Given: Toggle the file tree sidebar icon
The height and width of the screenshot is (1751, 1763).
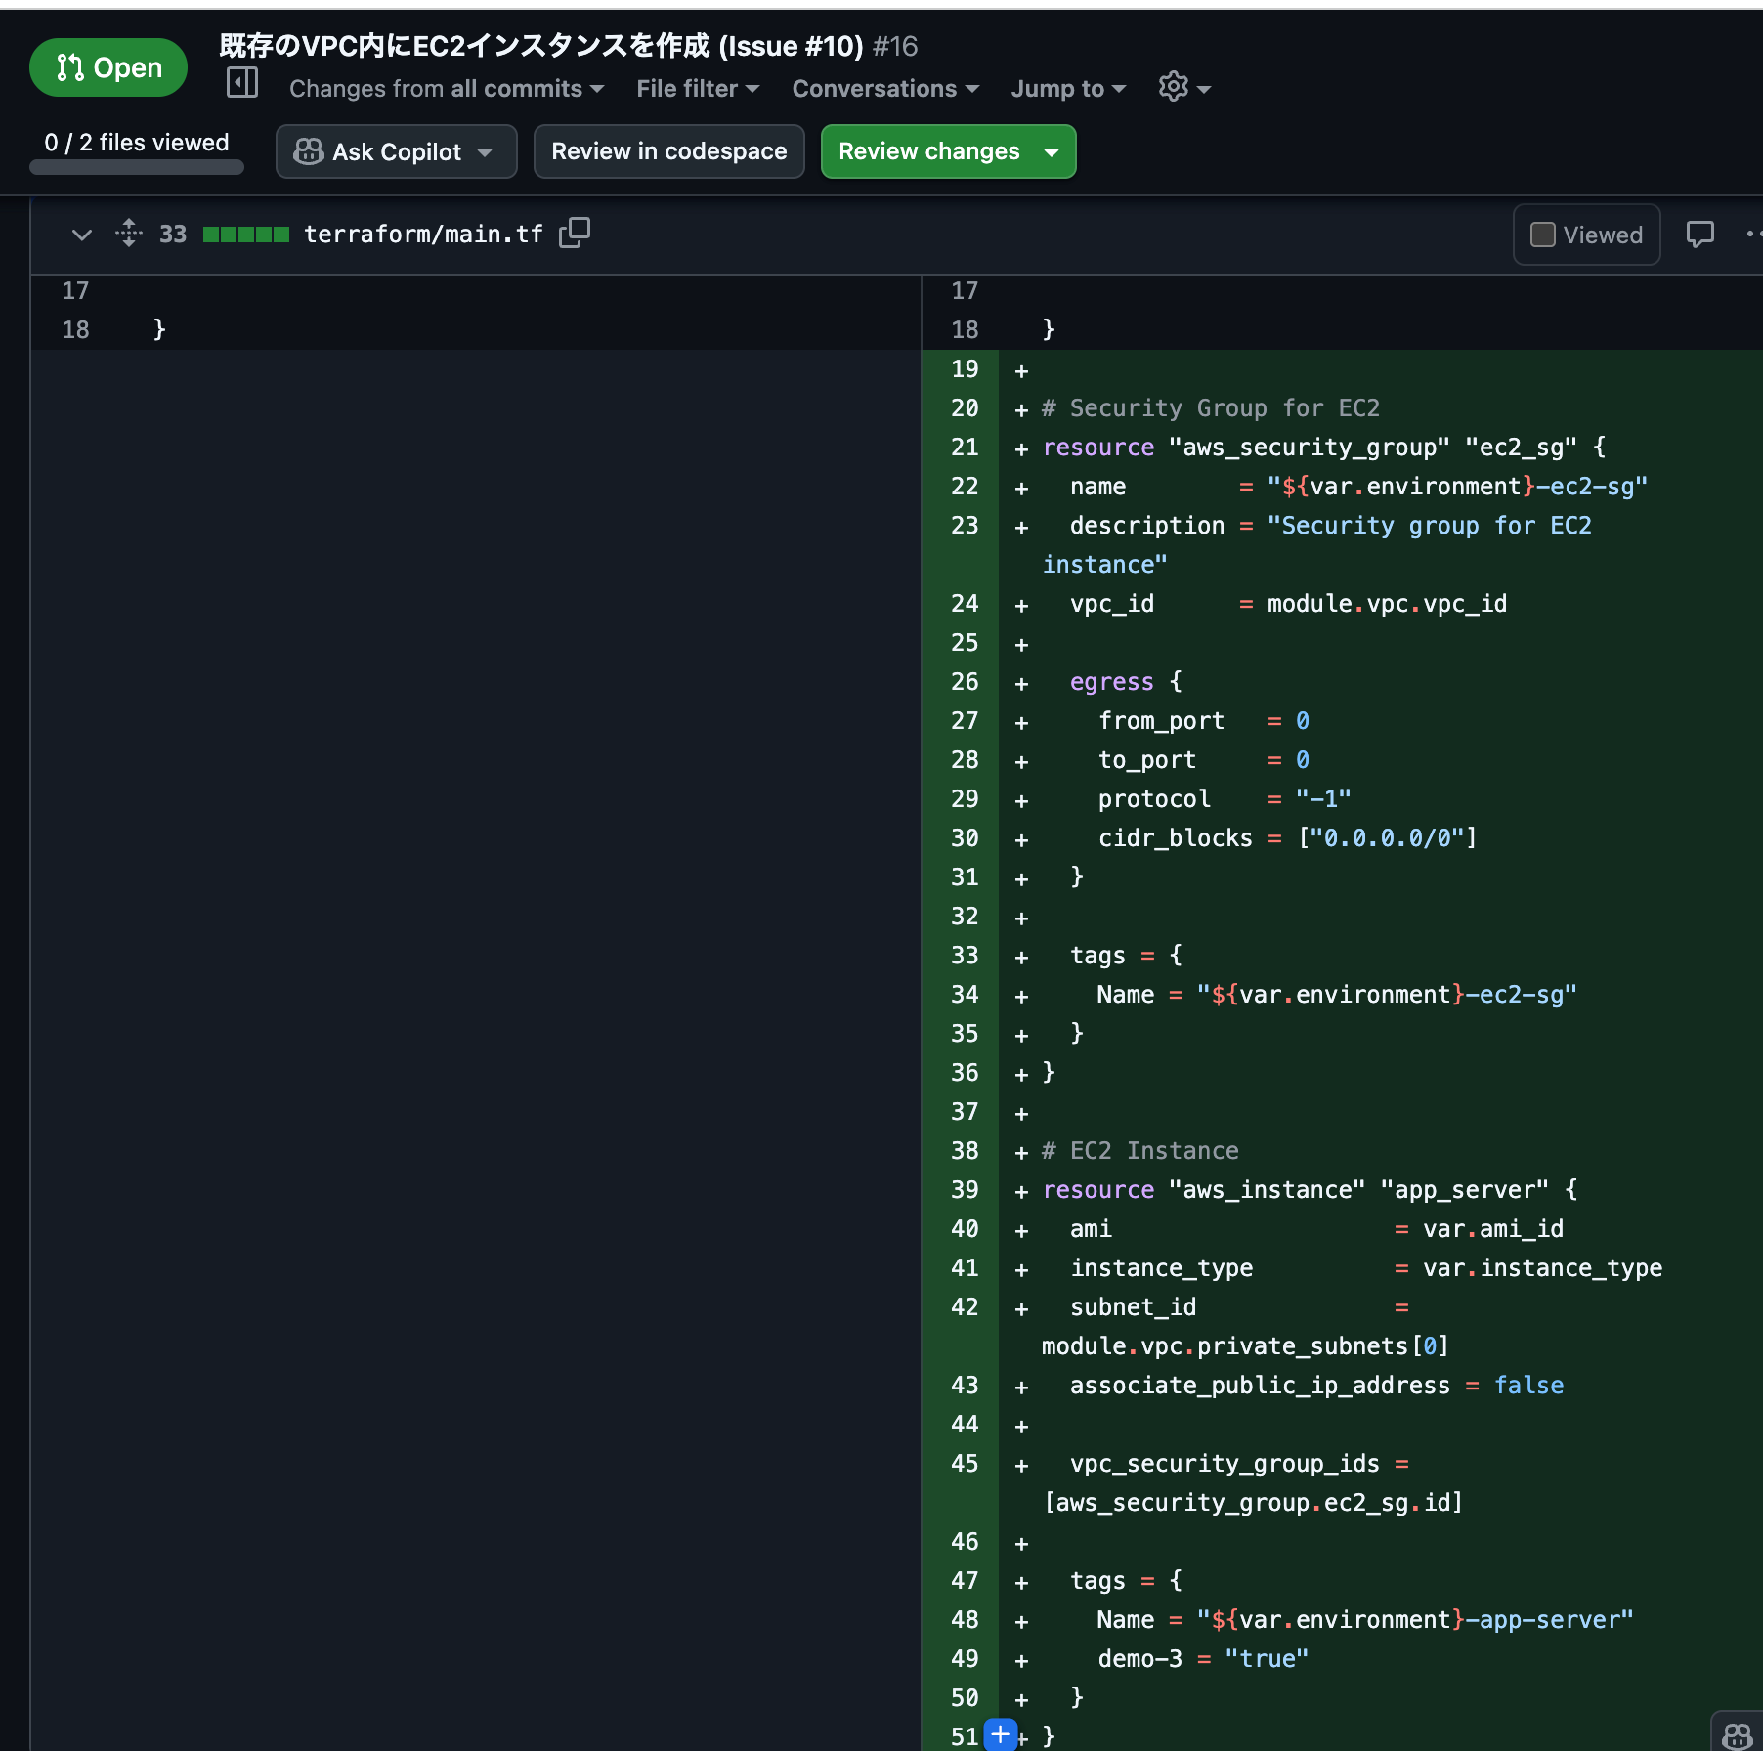Looking at the screenshot, I should pyautogui.click(x=241, y=83).
